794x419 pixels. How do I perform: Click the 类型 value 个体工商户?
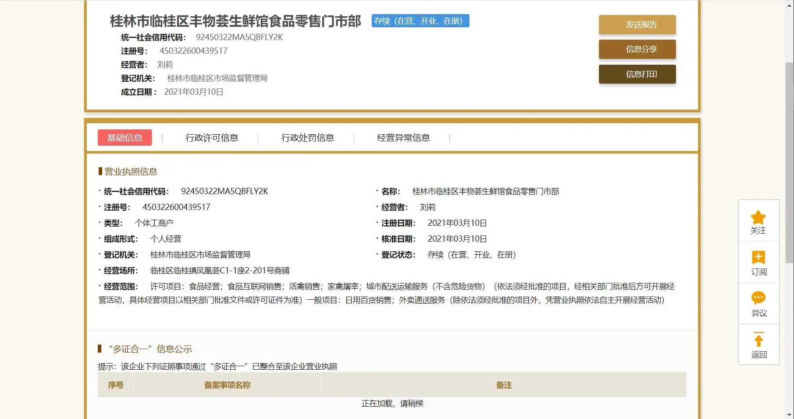click(x=154, y=223)
